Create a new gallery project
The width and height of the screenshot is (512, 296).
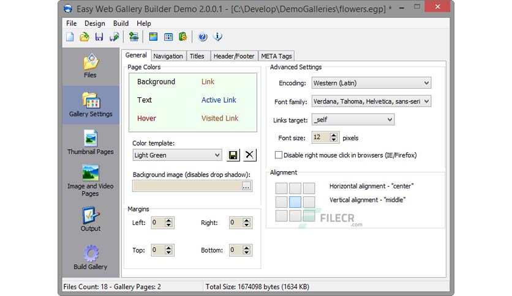(x=70, y=37)
